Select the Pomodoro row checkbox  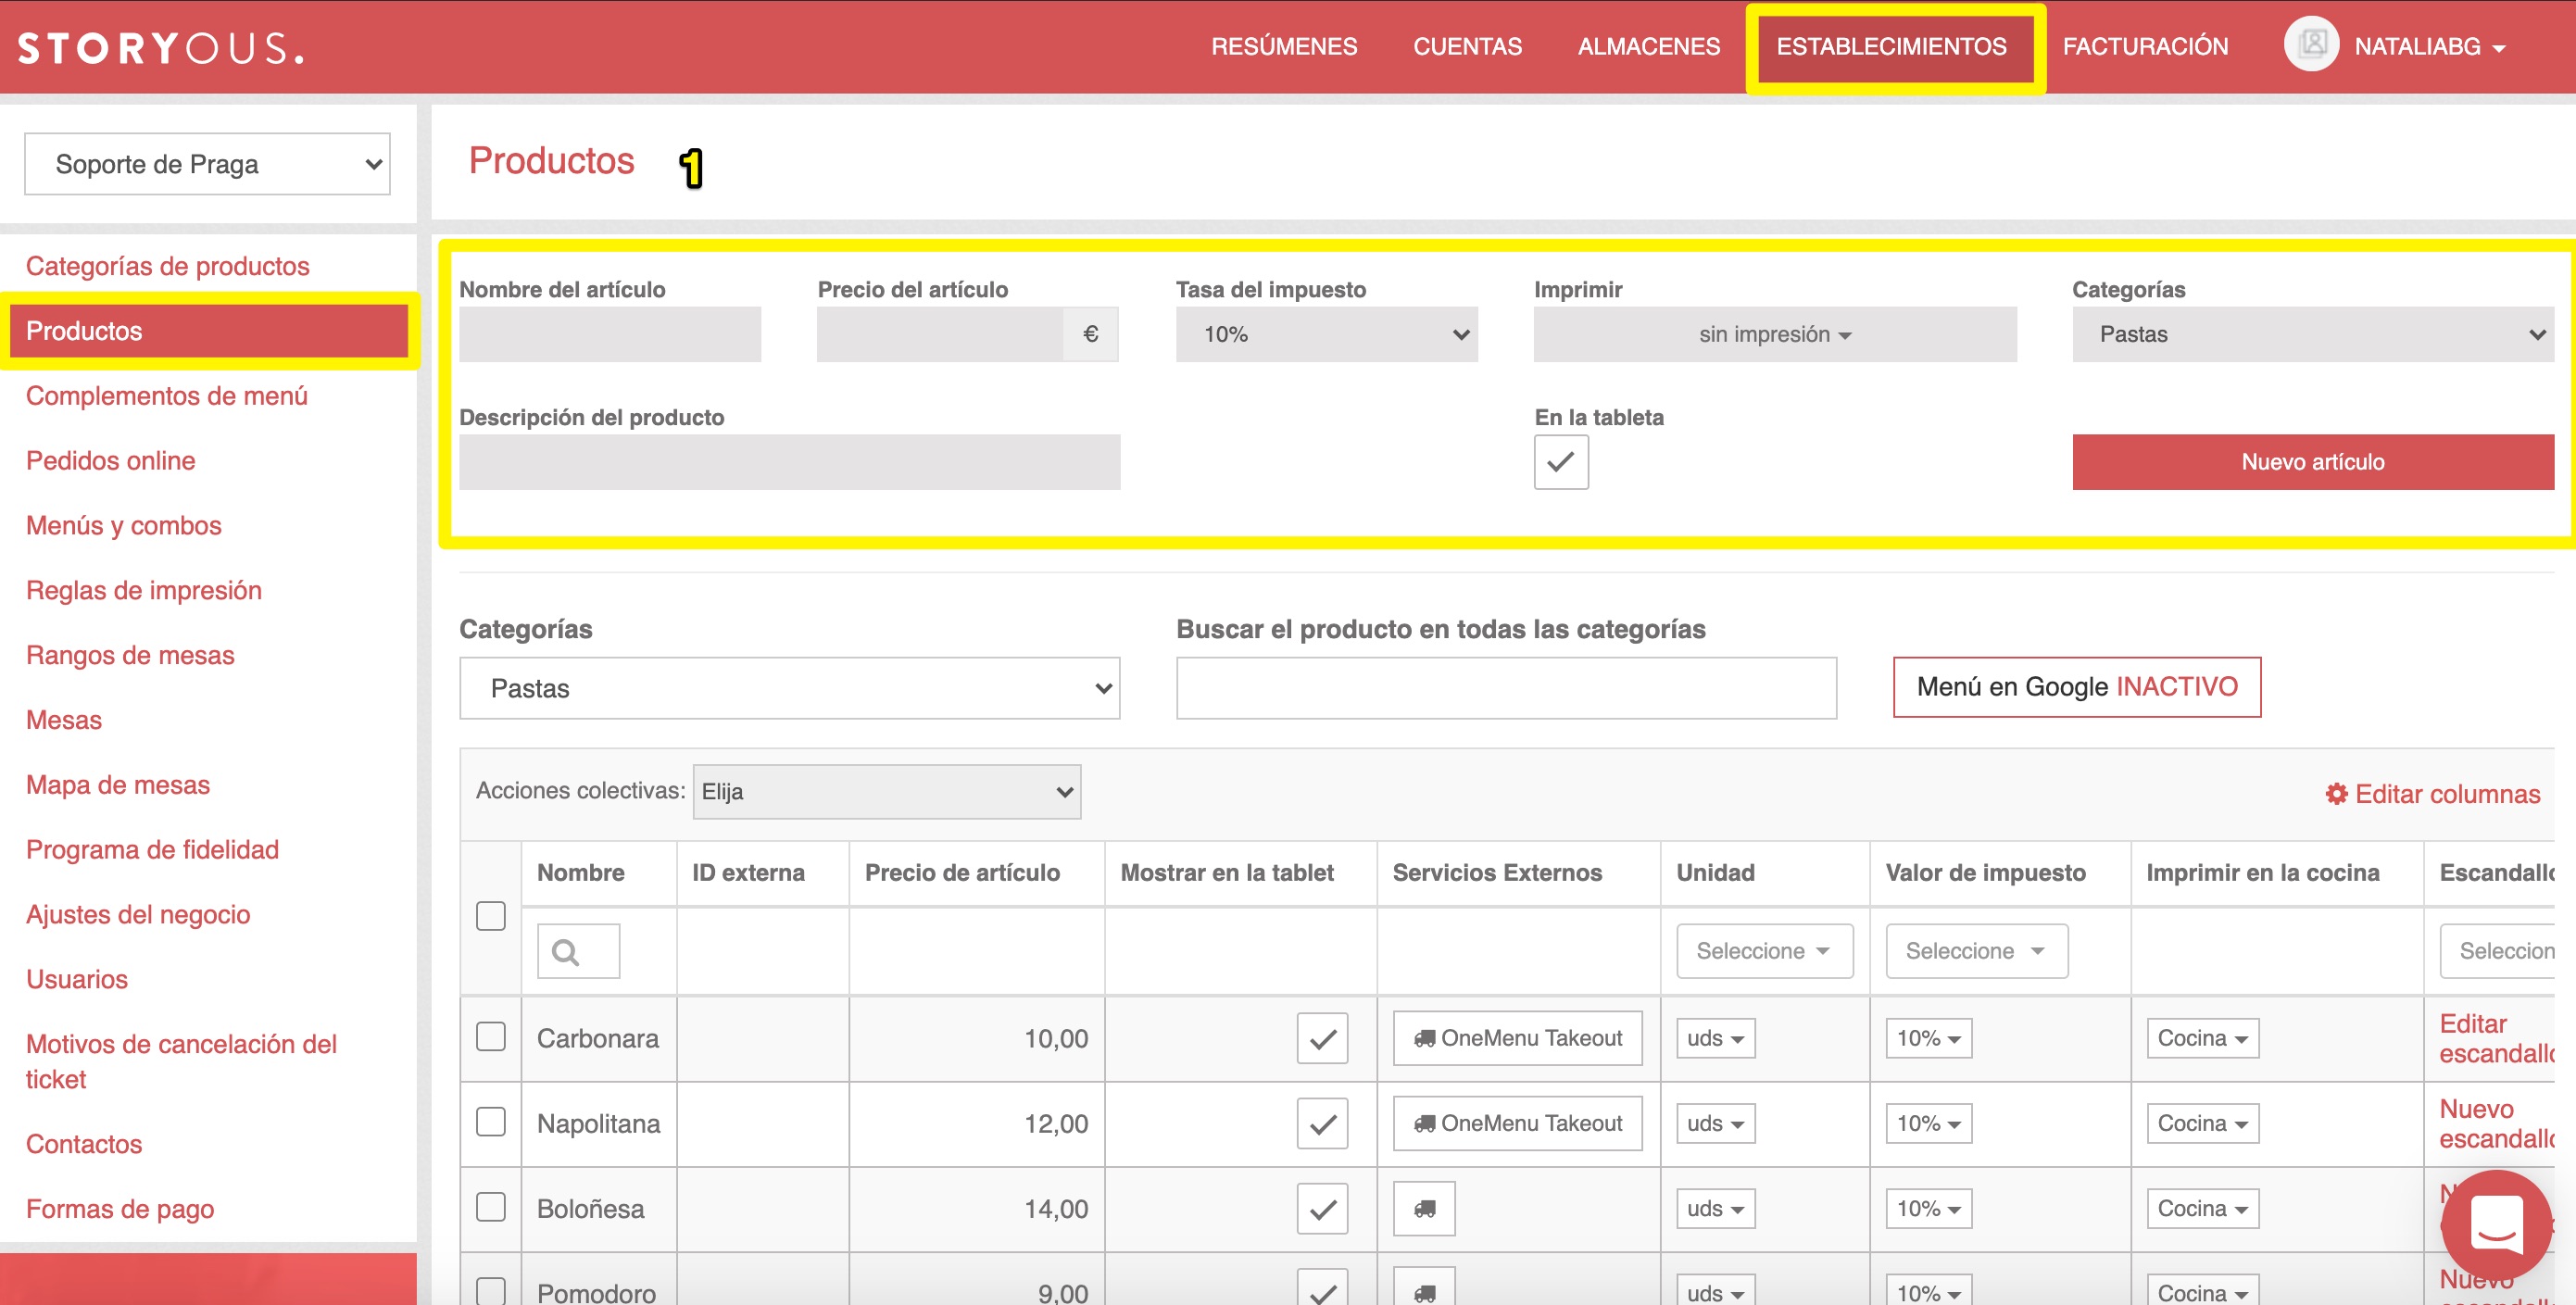491,1290
